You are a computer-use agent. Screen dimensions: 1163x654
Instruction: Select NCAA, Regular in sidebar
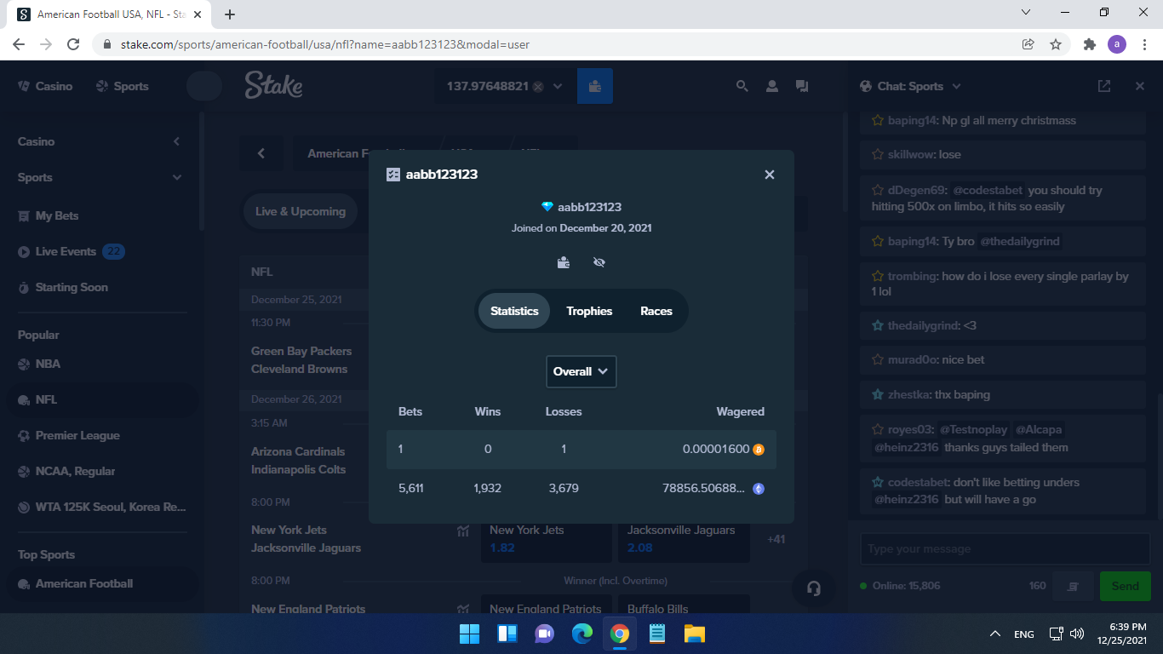[66, 471]
